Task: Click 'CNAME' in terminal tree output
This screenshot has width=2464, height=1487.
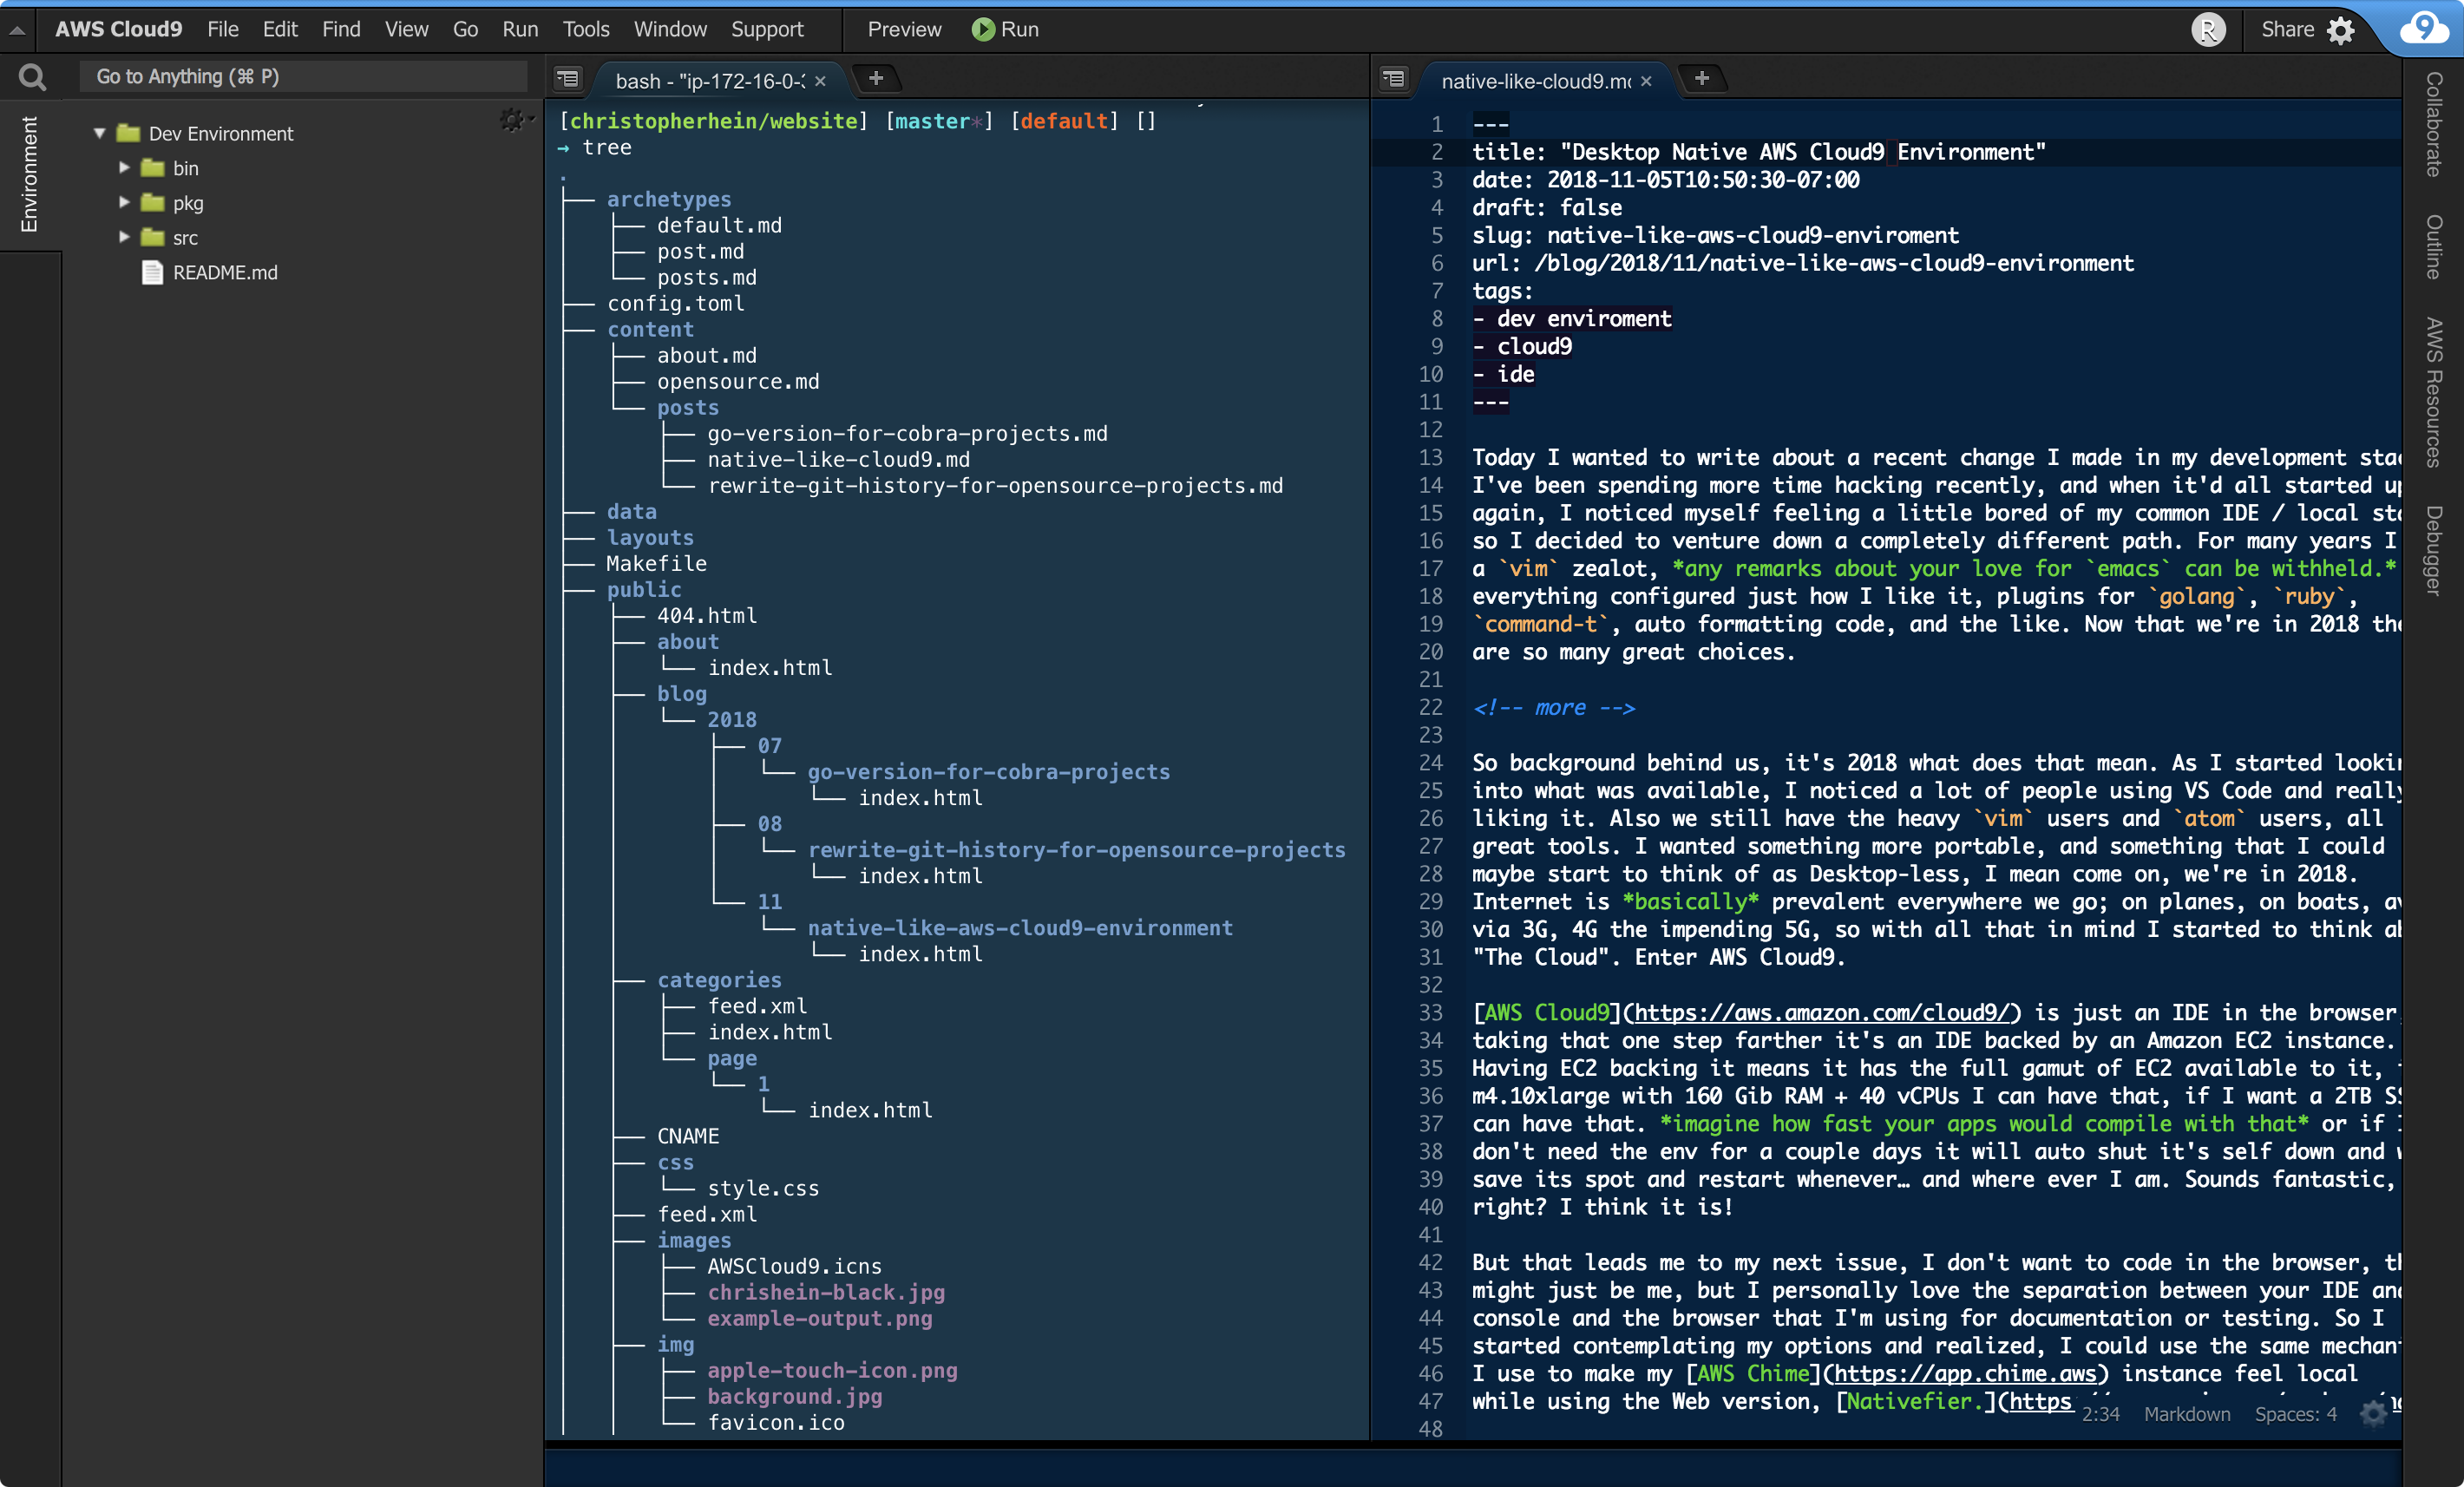Action: (688, 1136)
